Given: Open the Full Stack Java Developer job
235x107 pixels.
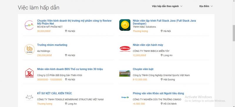Looking at the screenshot, I should pos(164,22).
